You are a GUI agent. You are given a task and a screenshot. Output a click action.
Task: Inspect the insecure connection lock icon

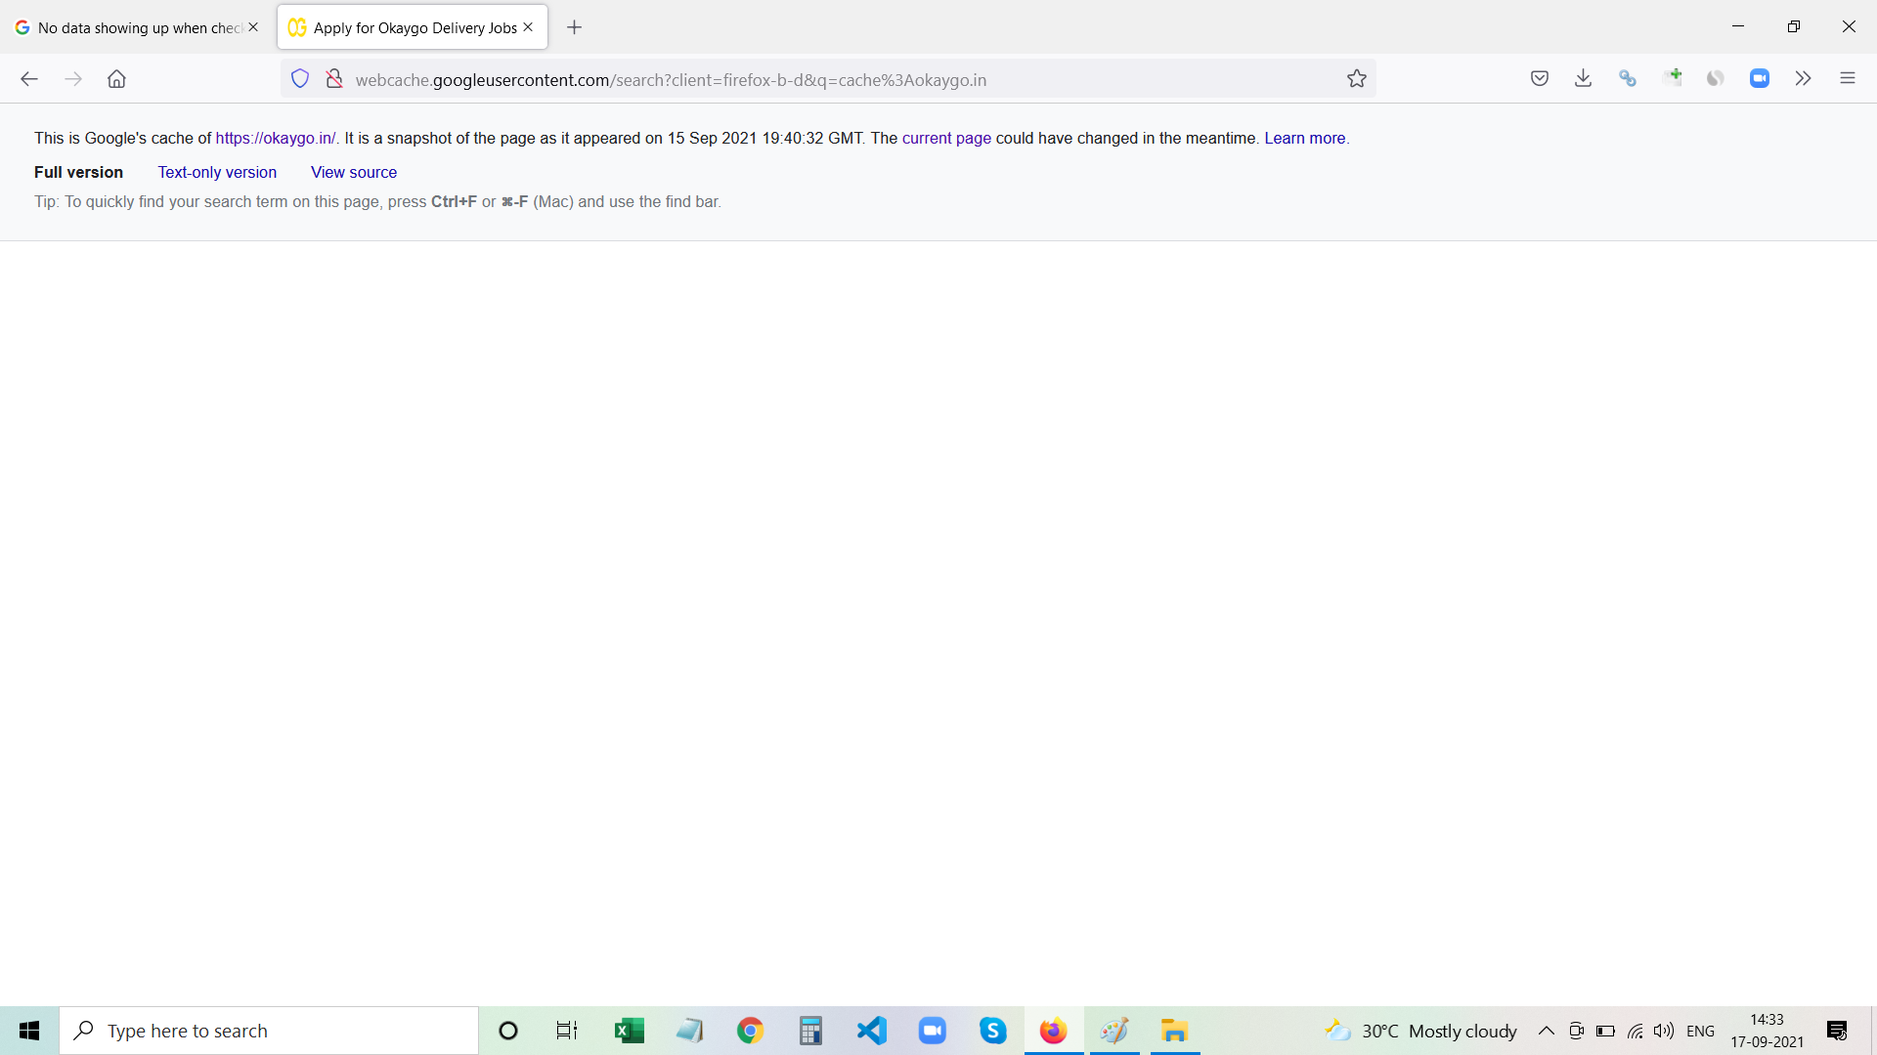tap(334, 79)
